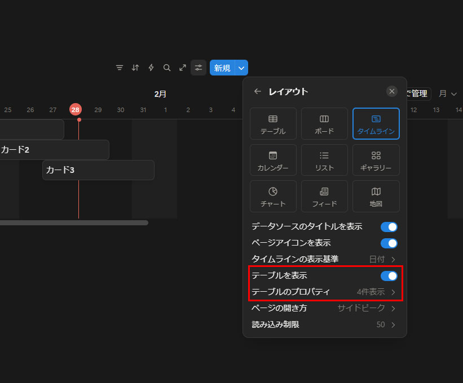The image size is (463, 383).
Task: Click the カード3 timeline bar
Action: point(98,170)
